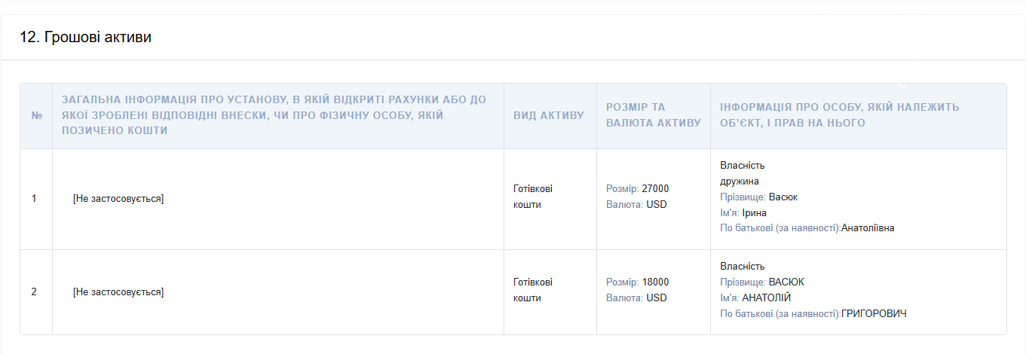Click "[Не застосовується]" in the second row
The width and height of the screenshot is (1026, 354).
(x=118, y=291)
